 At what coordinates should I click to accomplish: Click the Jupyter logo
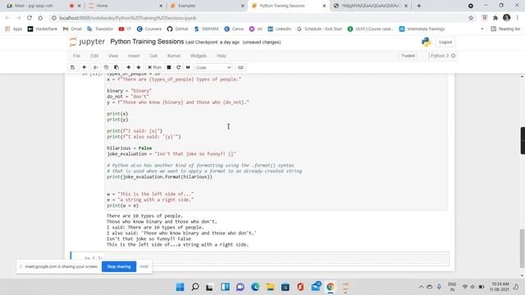pos(87,42)
